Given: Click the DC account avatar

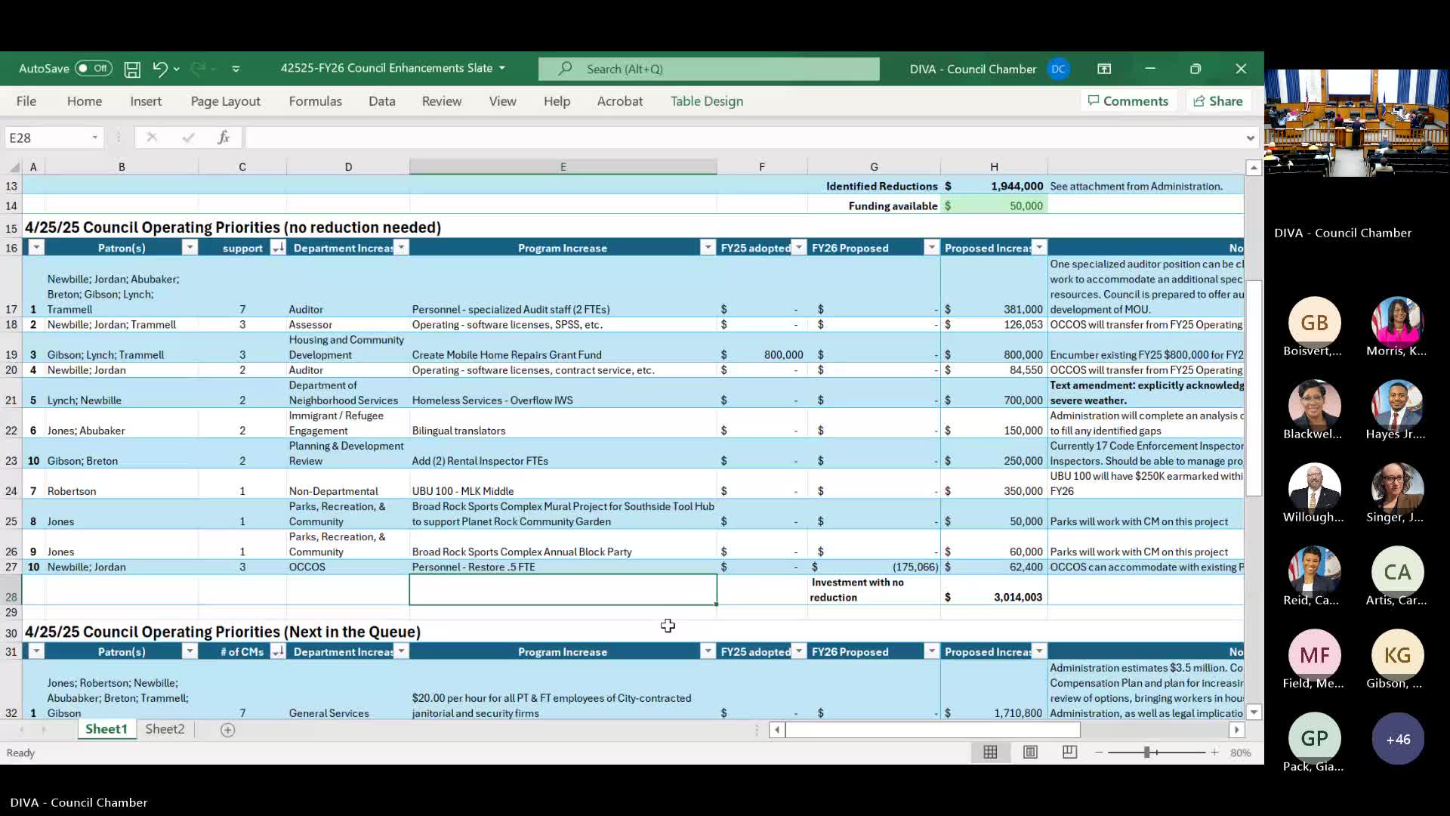Looking at the screenshot, I should pos(1058,69).
